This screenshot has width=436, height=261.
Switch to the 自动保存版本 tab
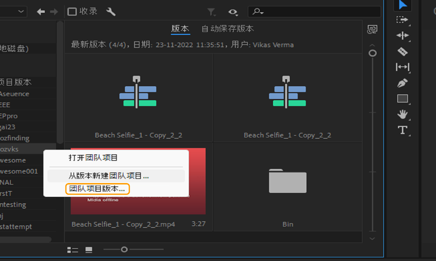pyautogui.click(x=228, y=29)
